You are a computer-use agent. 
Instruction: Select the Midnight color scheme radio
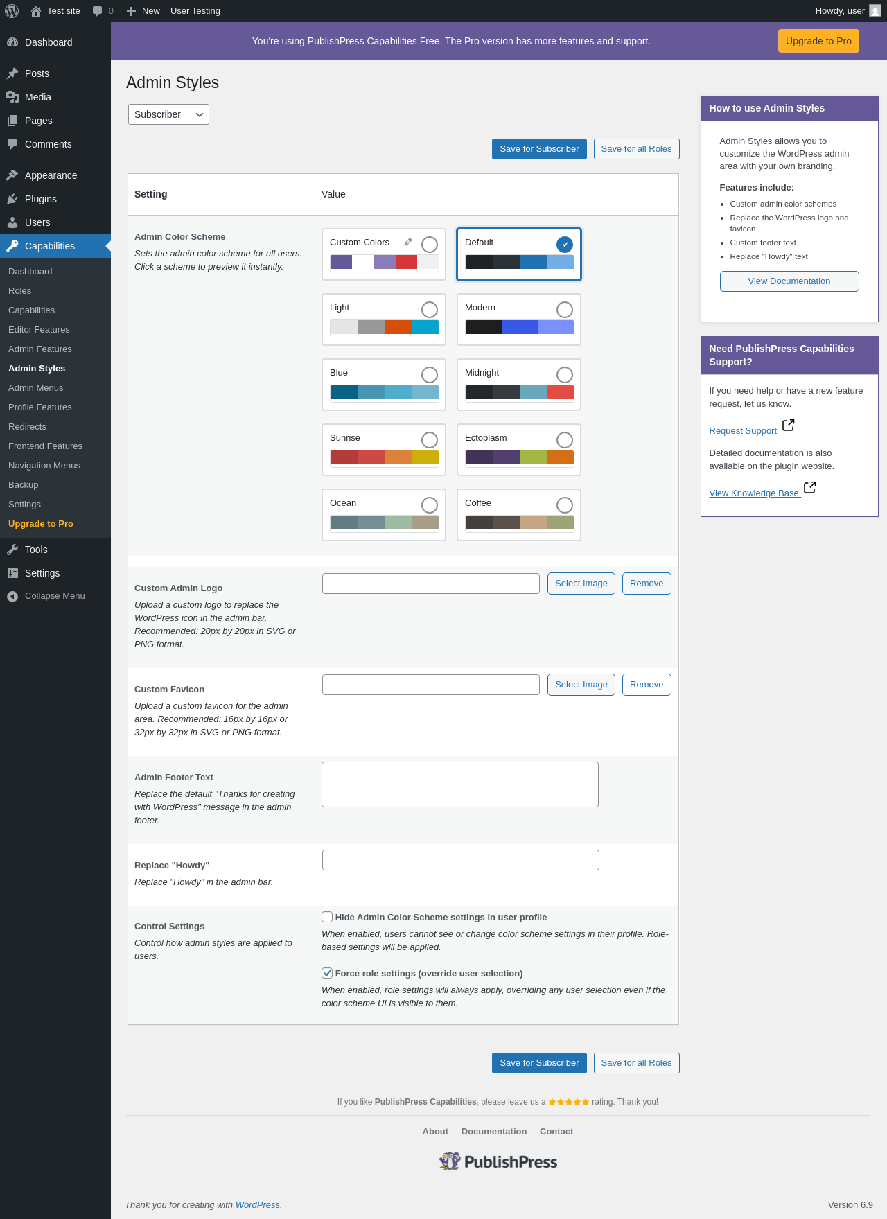click(565, 375)
